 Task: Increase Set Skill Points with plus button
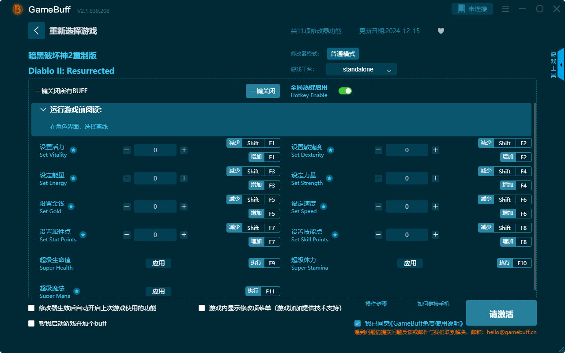click(436, 235)
